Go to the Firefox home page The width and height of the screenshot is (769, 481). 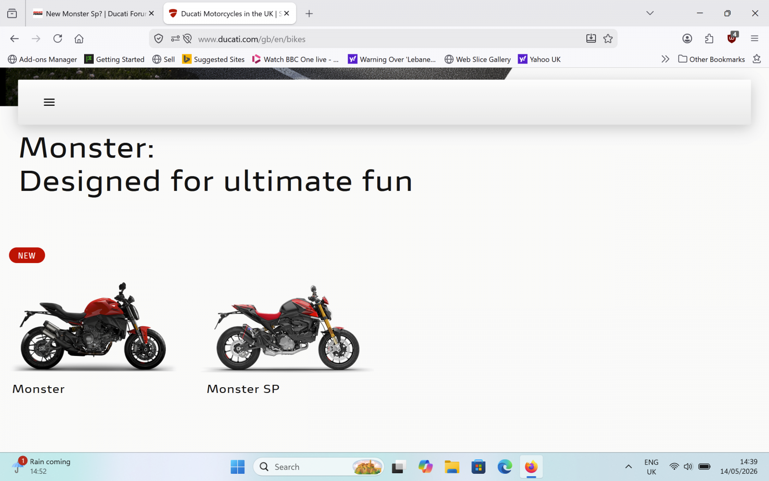[79, 38]
